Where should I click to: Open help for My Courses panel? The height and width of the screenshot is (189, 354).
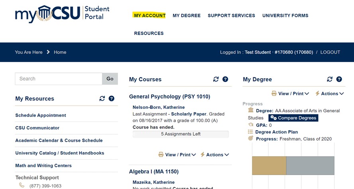coord(225,79)
